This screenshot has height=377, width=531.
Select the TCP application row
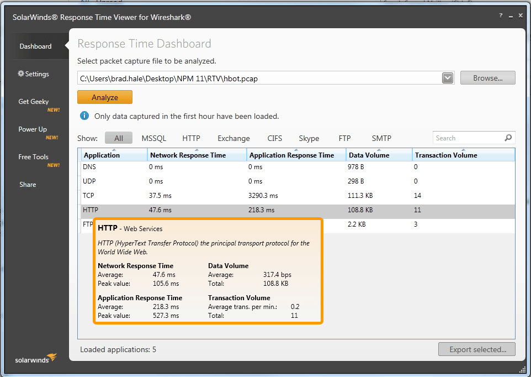(298, 196)
